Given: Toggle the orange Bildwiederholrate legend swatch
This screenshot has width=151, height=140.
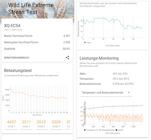Looking at the screenshot, I should pyautogui.click(x=100, y=130).
